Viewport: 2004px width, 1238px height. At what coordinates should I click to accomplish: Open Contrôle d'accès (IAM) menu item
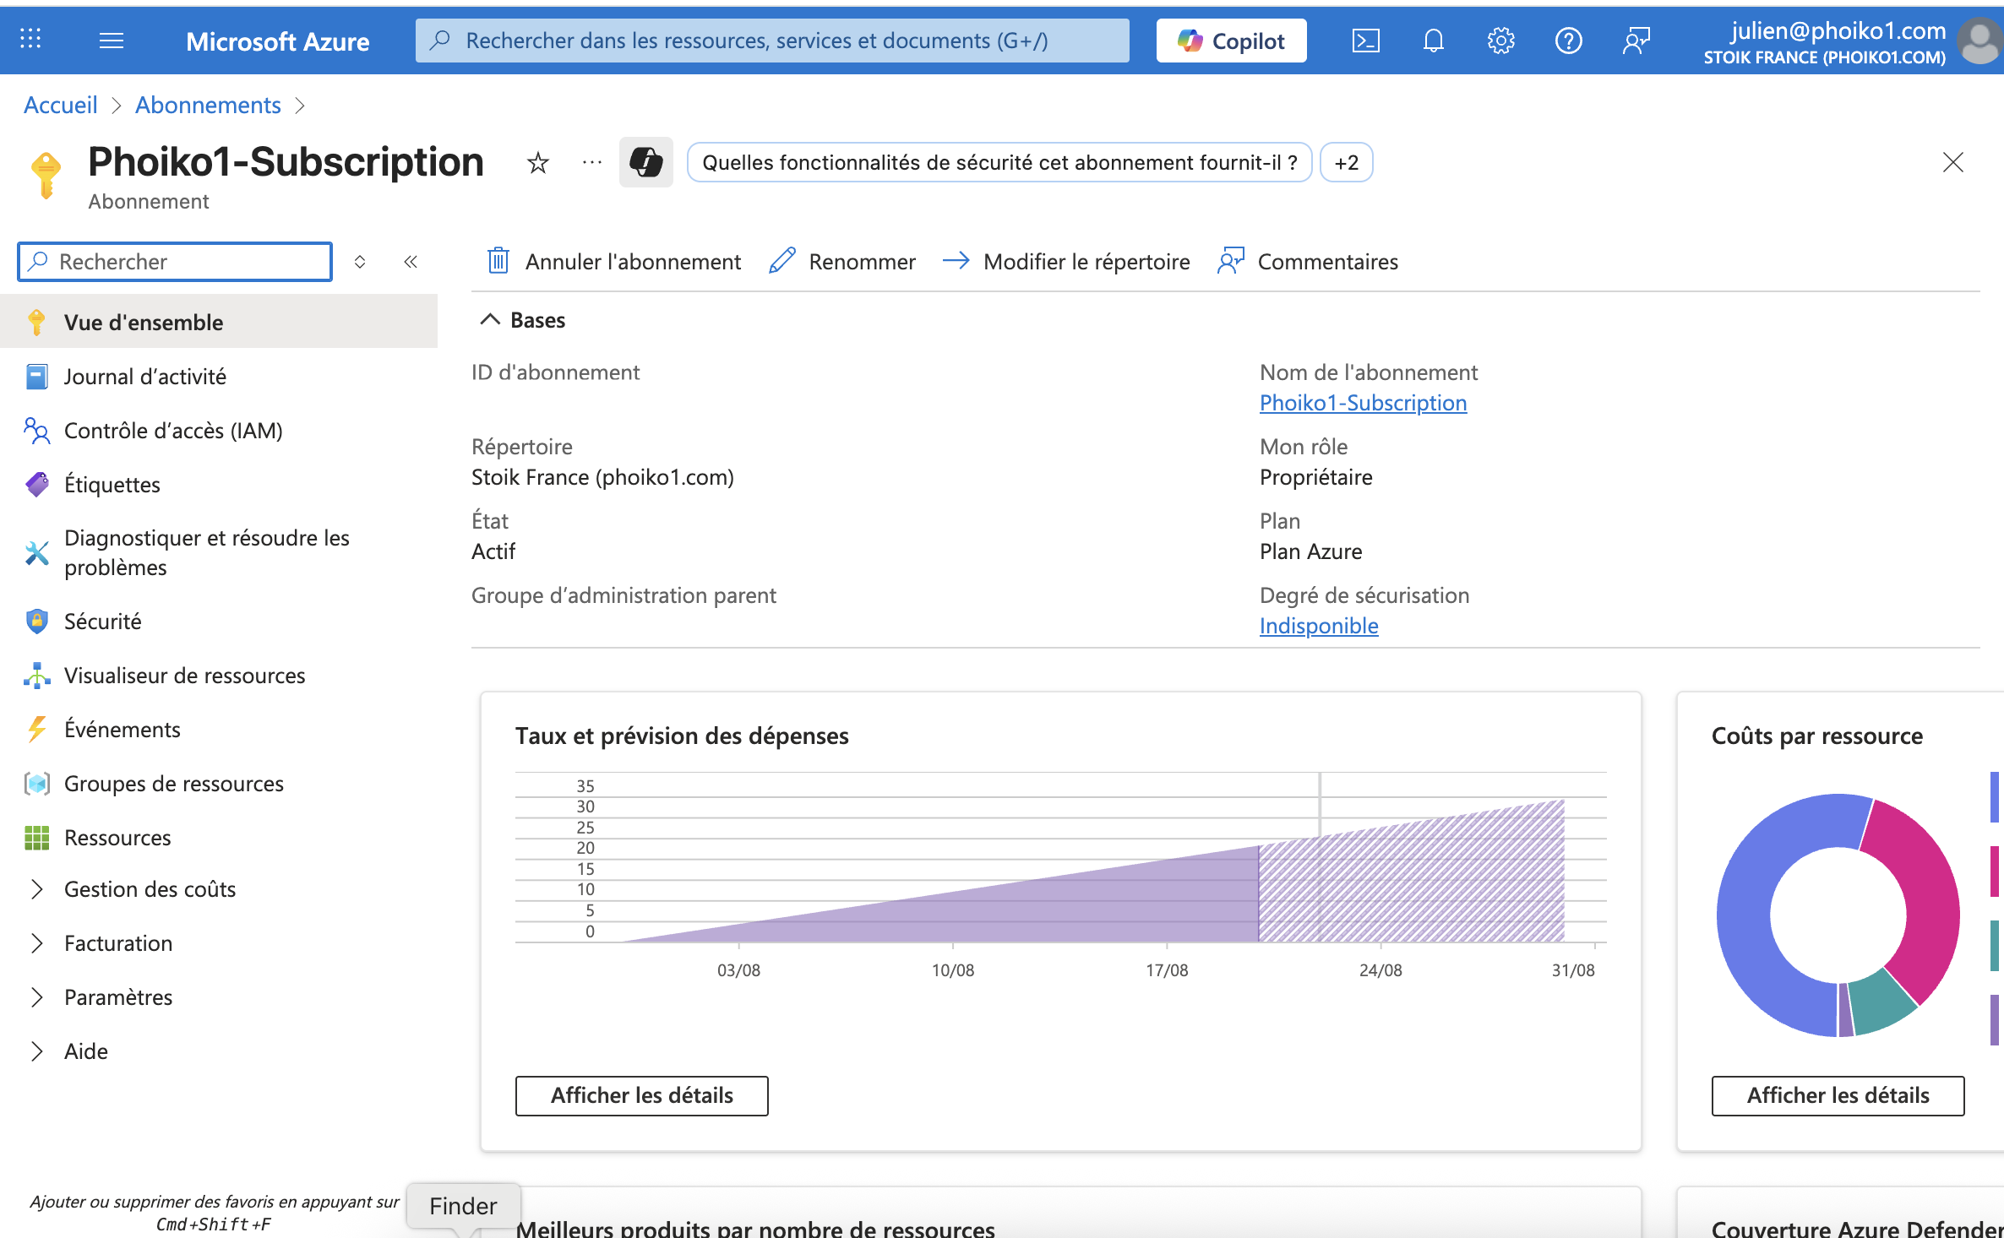pyautogui.click(x=173, y=431)
